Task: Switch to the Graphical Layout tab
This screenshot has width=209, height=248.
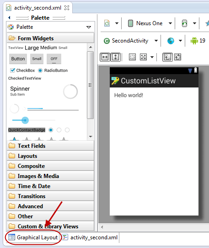Action: [x=33, y=237]
